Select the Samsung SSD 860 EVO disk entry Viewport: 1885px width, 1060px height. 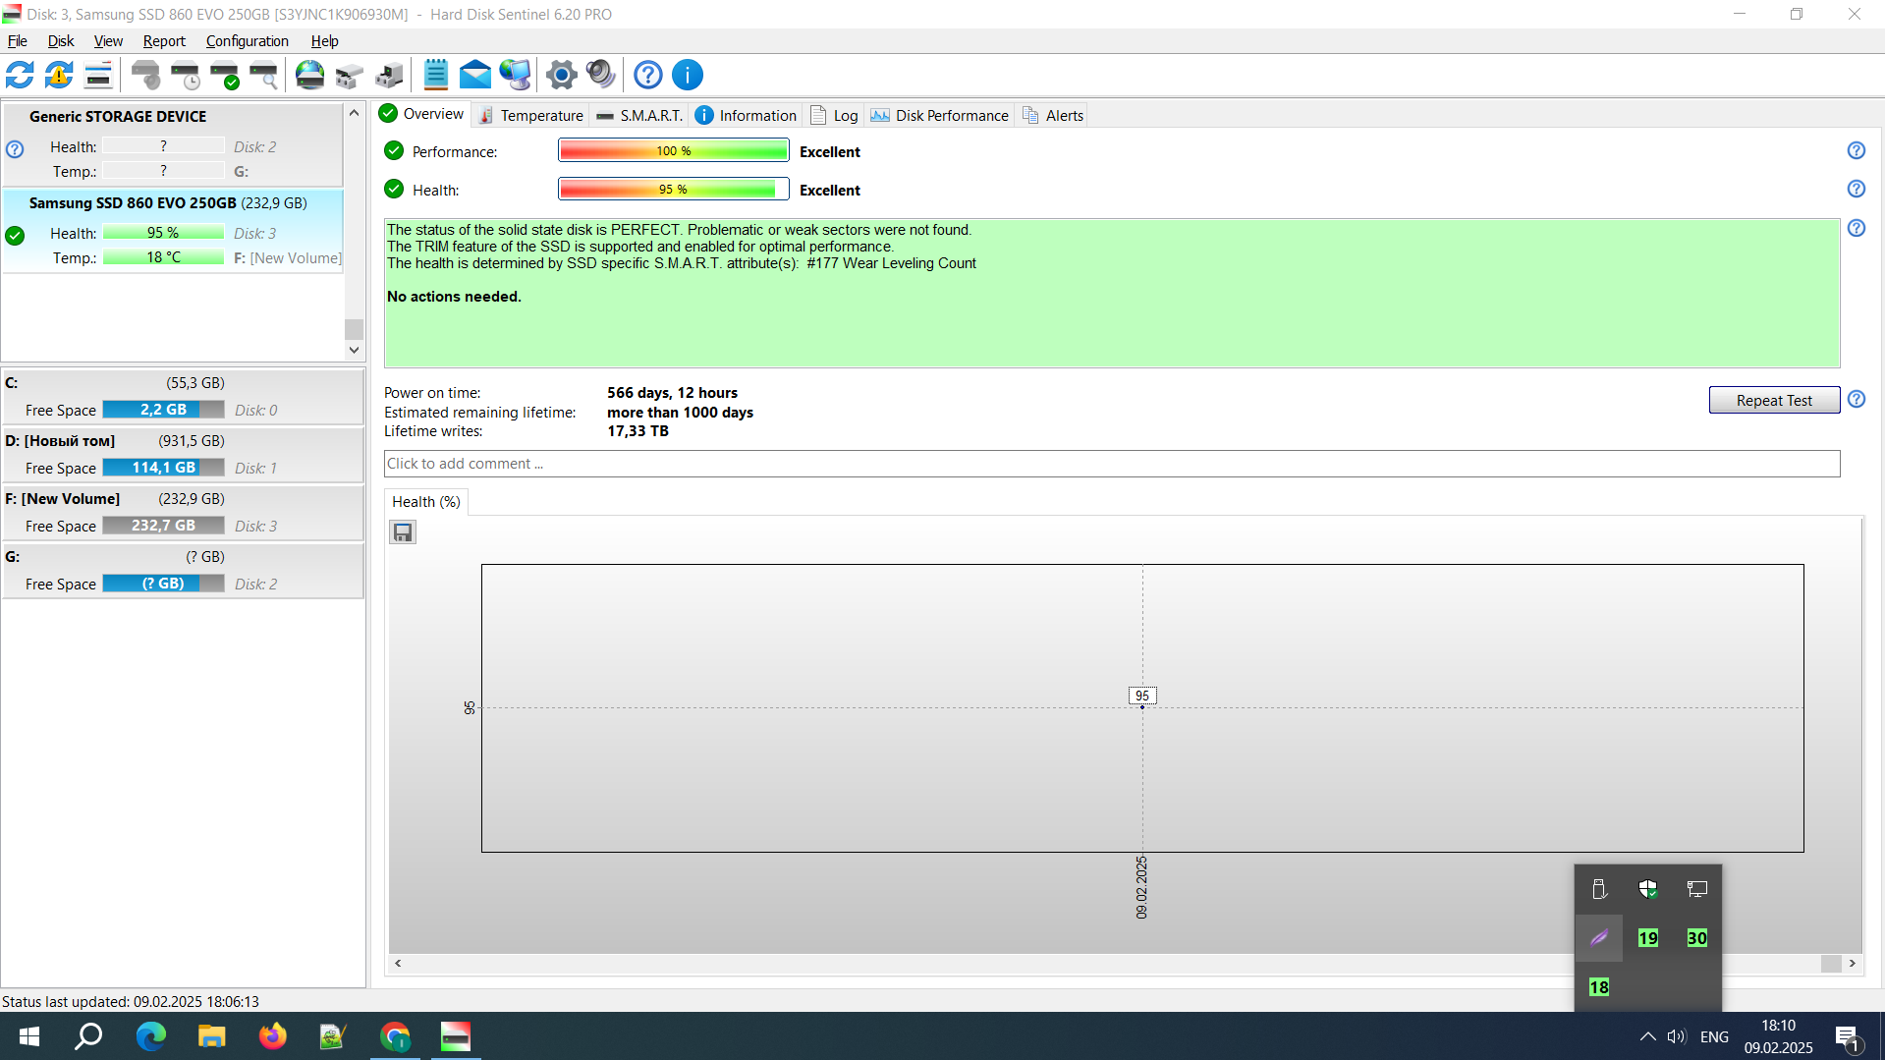pyautogui.click(x=172, y=230)
